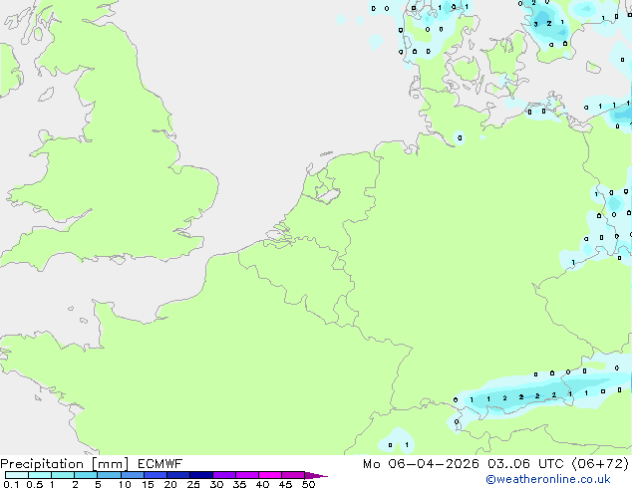
Task: Click the '40' legend scale label
Action: [263, 484]
